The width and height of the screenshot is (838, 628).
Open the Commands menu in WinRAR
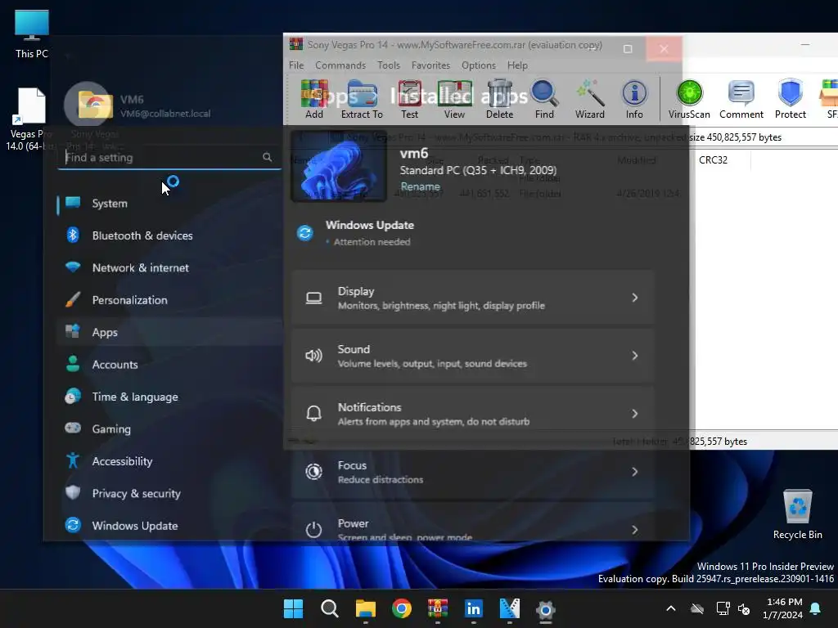coord(340,65)
